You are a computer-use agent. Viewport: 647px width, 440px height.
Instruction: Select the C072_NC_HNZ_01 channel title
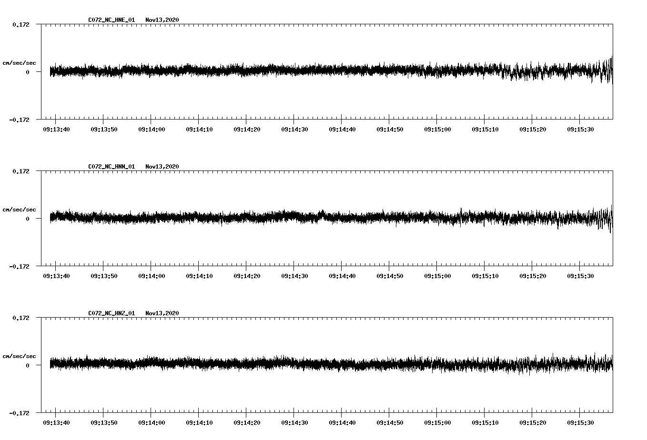111,313
